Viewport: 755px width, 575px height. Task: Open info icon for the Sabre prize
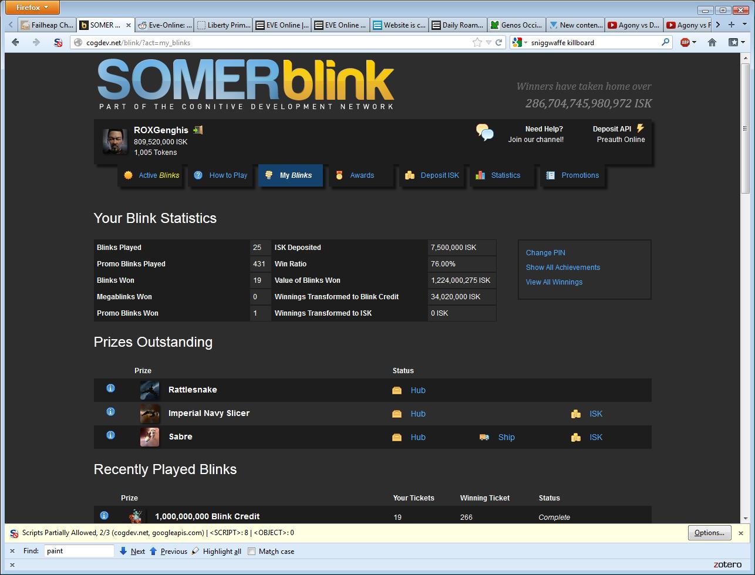110,435
